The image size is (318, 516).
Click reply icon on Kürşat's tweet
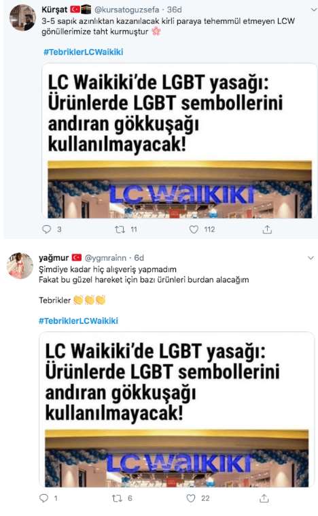[x=47, y=229]
